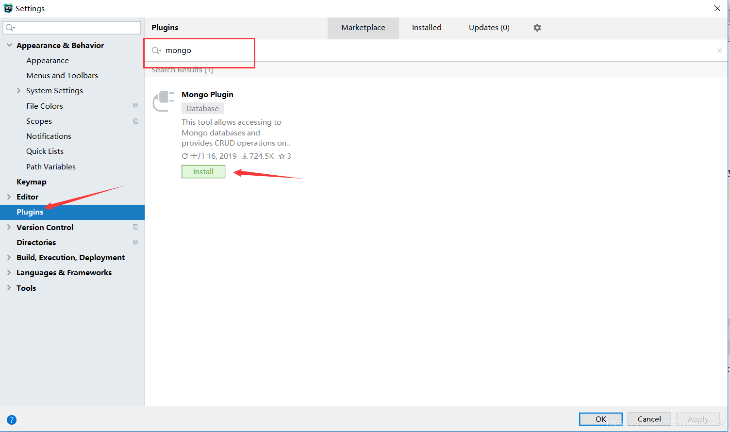
Task: Close the Settings window
Action: [717, 8]
